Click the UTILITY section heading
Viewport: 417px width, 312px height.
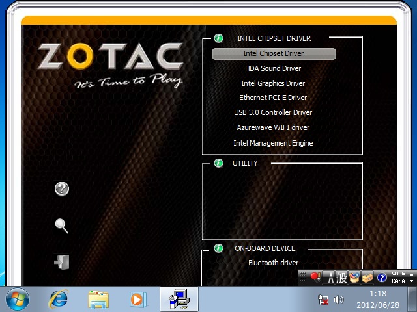click(245, 163)
